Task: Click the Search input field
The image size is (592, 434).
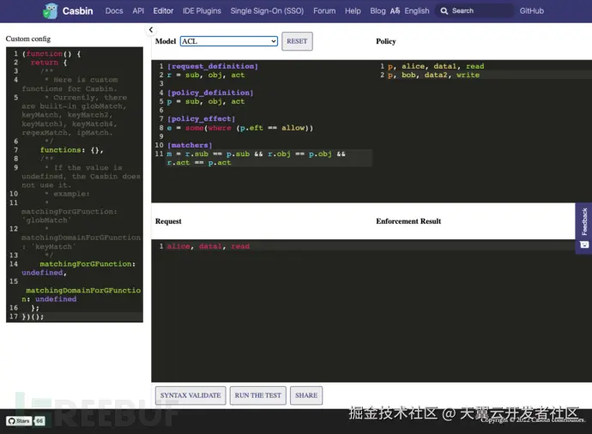Action: tap(474, 11)
